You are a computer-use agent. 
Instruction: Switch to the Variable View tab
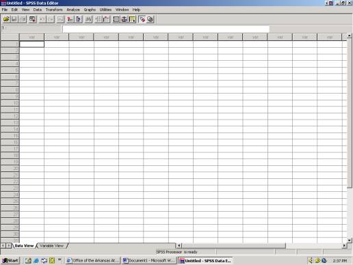(51, 246)
